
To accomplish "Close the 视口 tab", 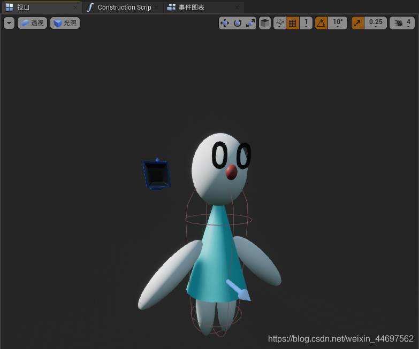I will pyautogui.click(x=75, y=7).
